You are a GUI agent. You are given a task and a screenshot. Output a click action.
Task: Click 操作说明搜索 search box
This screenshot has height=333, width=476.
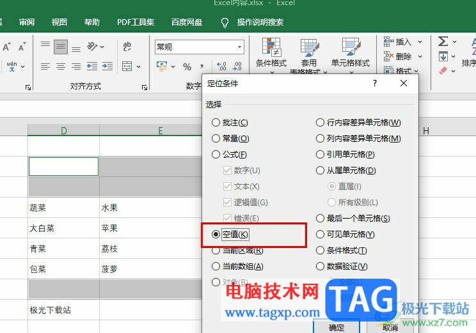[x=260, y=22]
